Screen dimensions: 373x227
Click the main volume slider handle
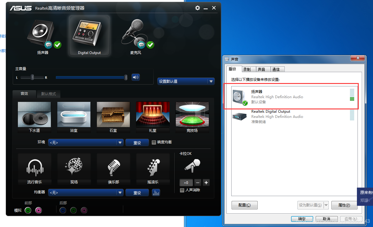coord(126,77)
